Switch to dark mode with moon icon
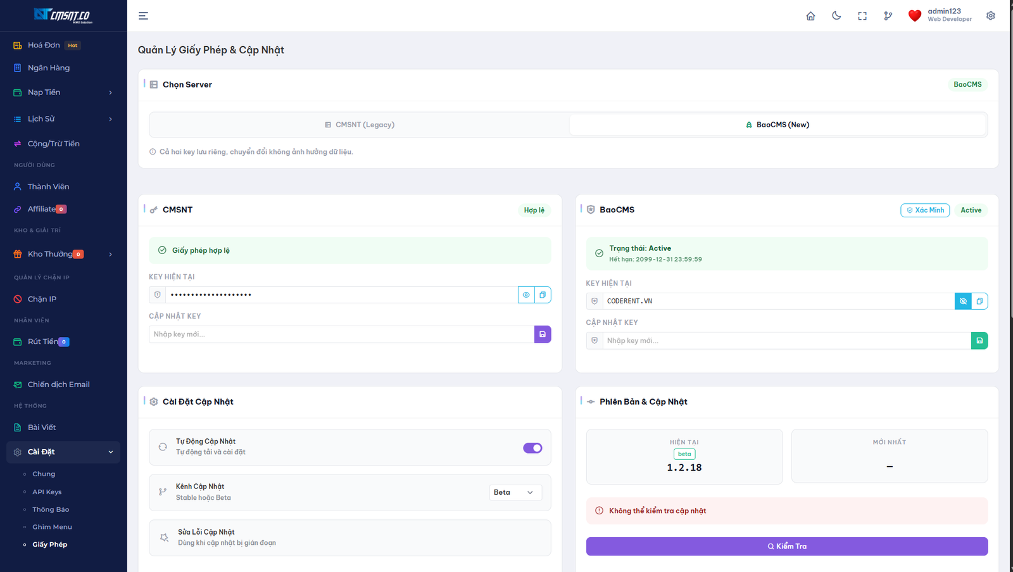Viewport: 1013px width, 572px height. 836,16
